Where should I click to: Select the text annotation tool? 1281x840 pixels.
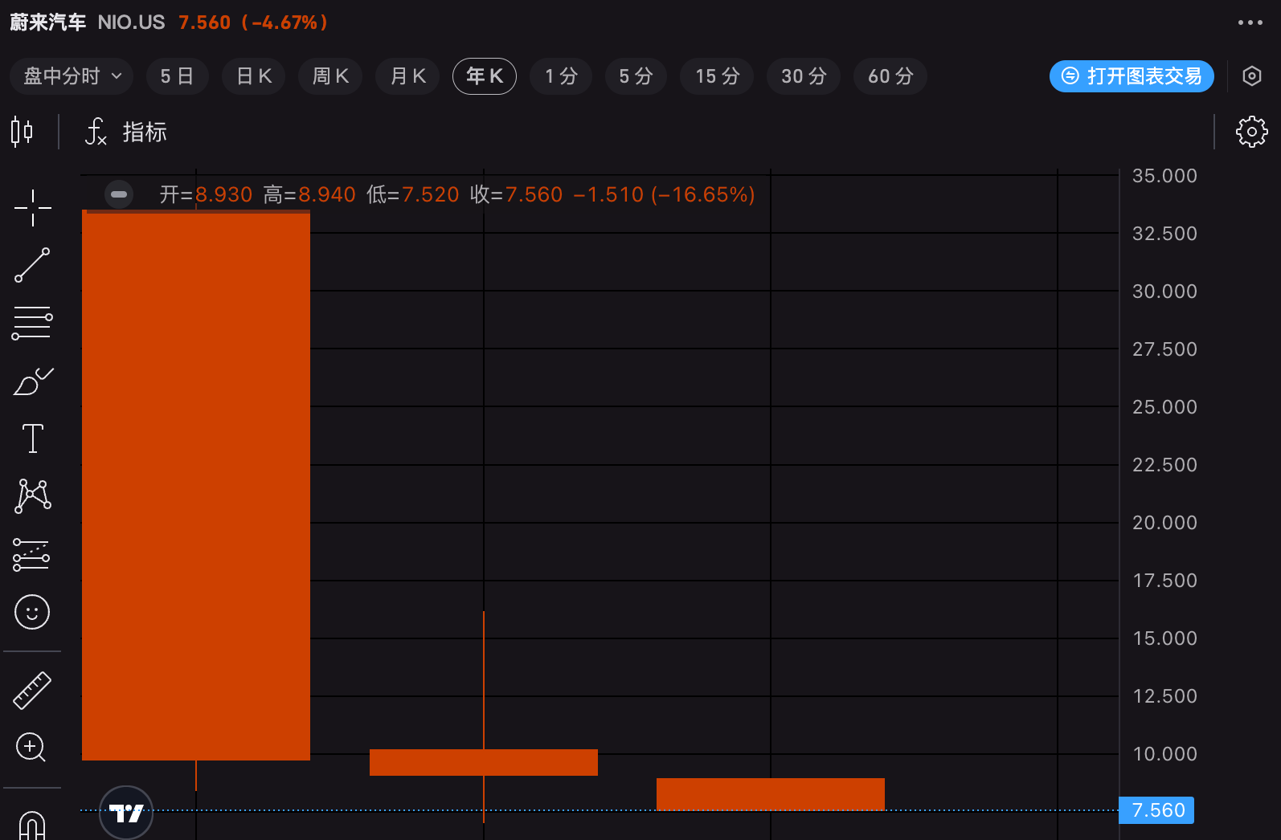point(33,438)
